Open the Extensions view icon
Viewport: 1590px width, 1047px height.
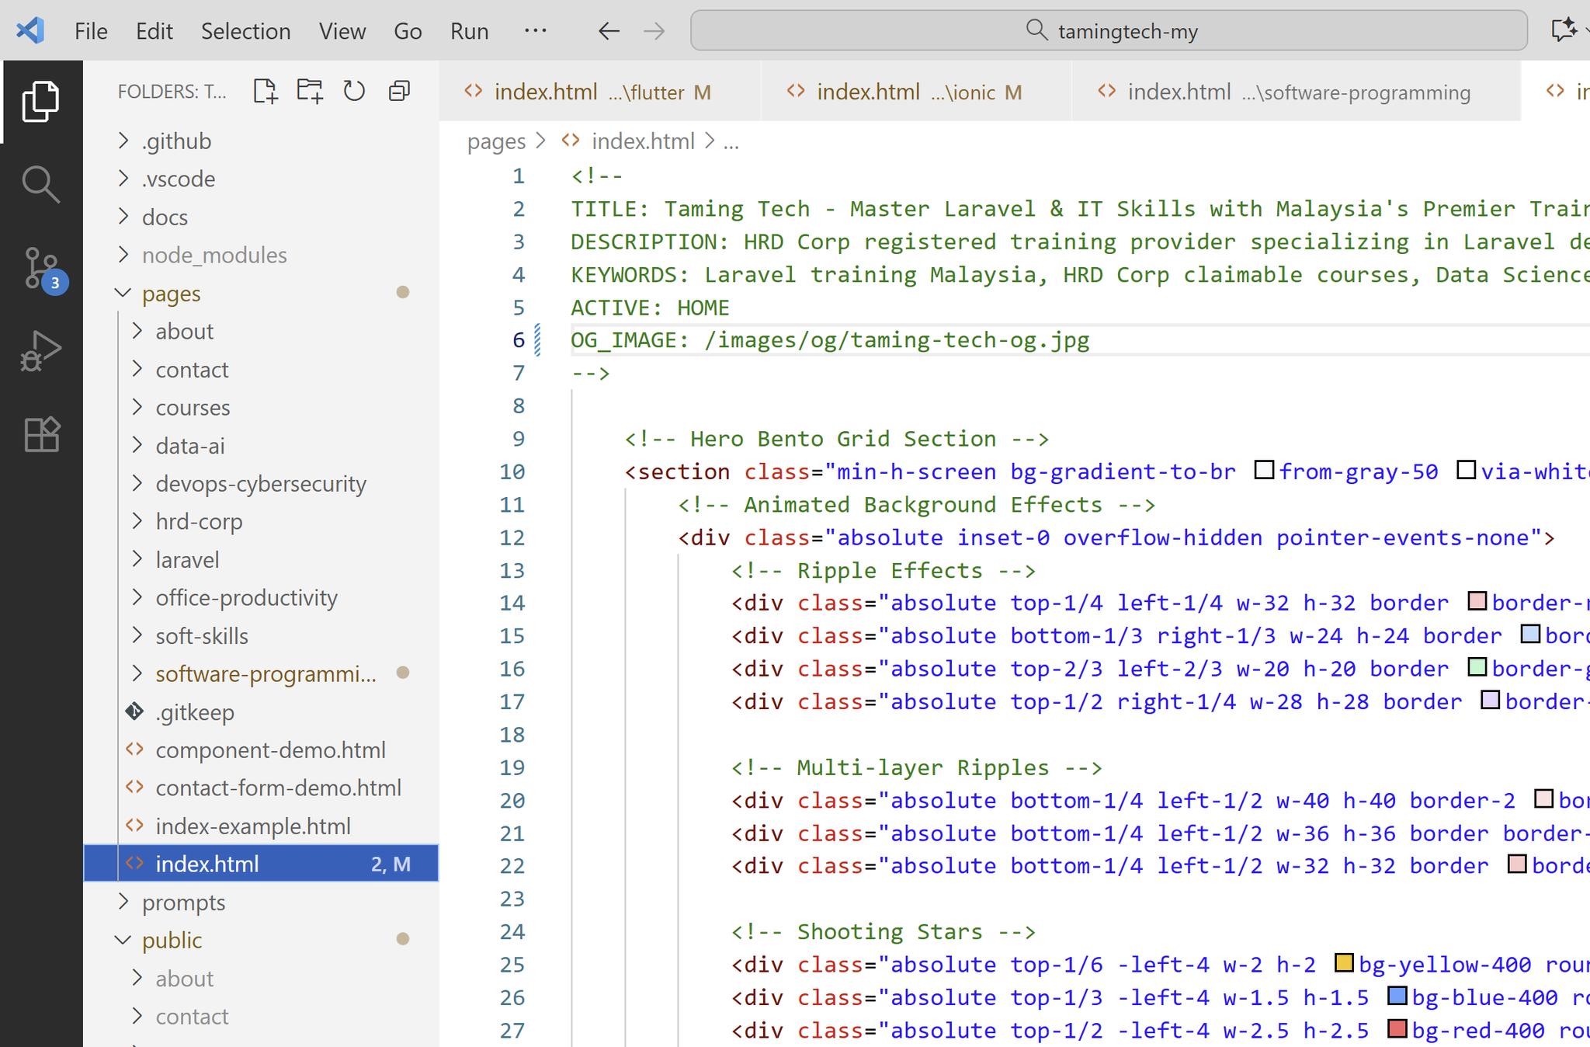click(x=41, y=434)
